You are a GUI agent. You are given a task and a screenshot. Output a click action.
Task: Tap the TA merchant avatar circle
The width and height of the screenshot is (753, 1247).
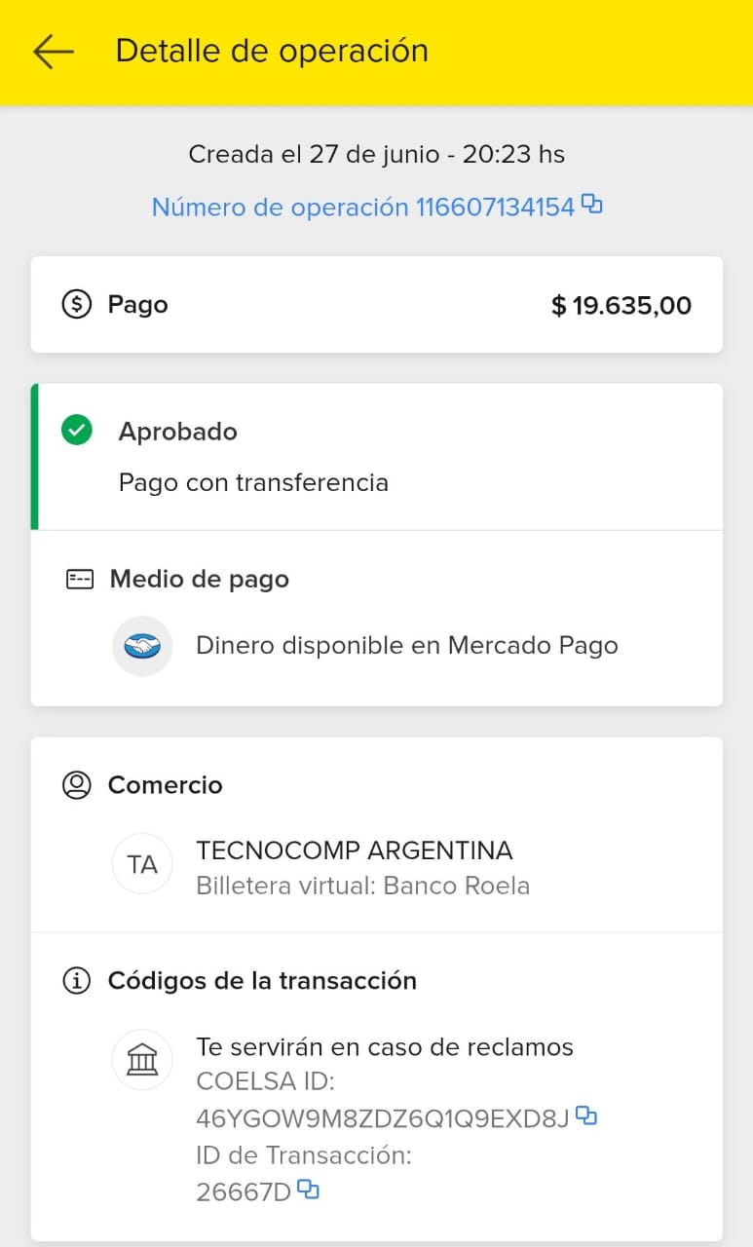142,864
